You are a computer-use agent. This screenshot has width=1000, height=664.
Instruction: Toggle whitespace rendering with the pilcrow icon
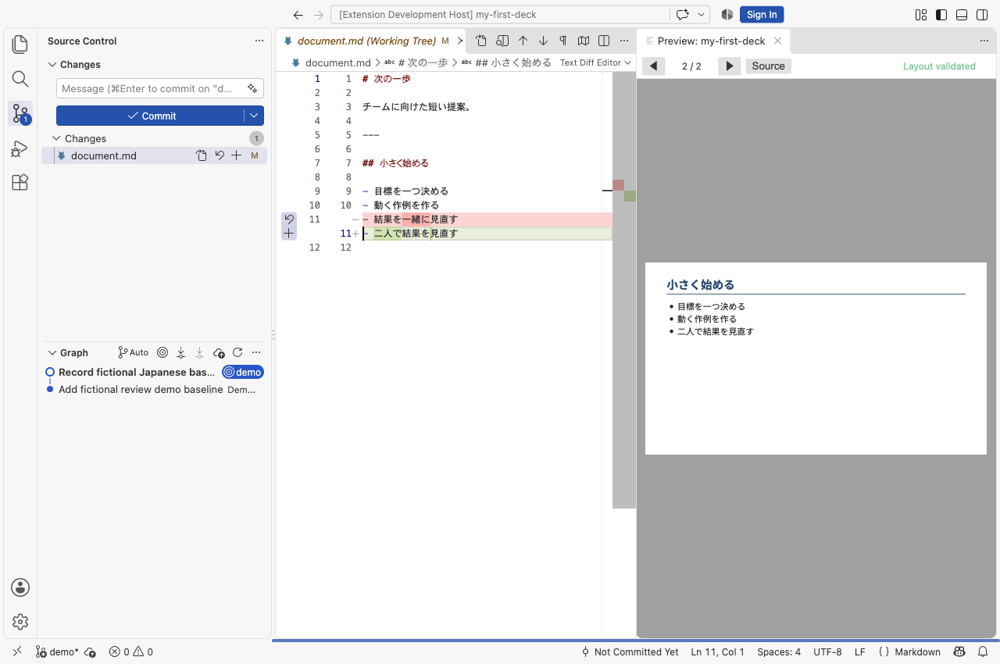coord(563,41)
